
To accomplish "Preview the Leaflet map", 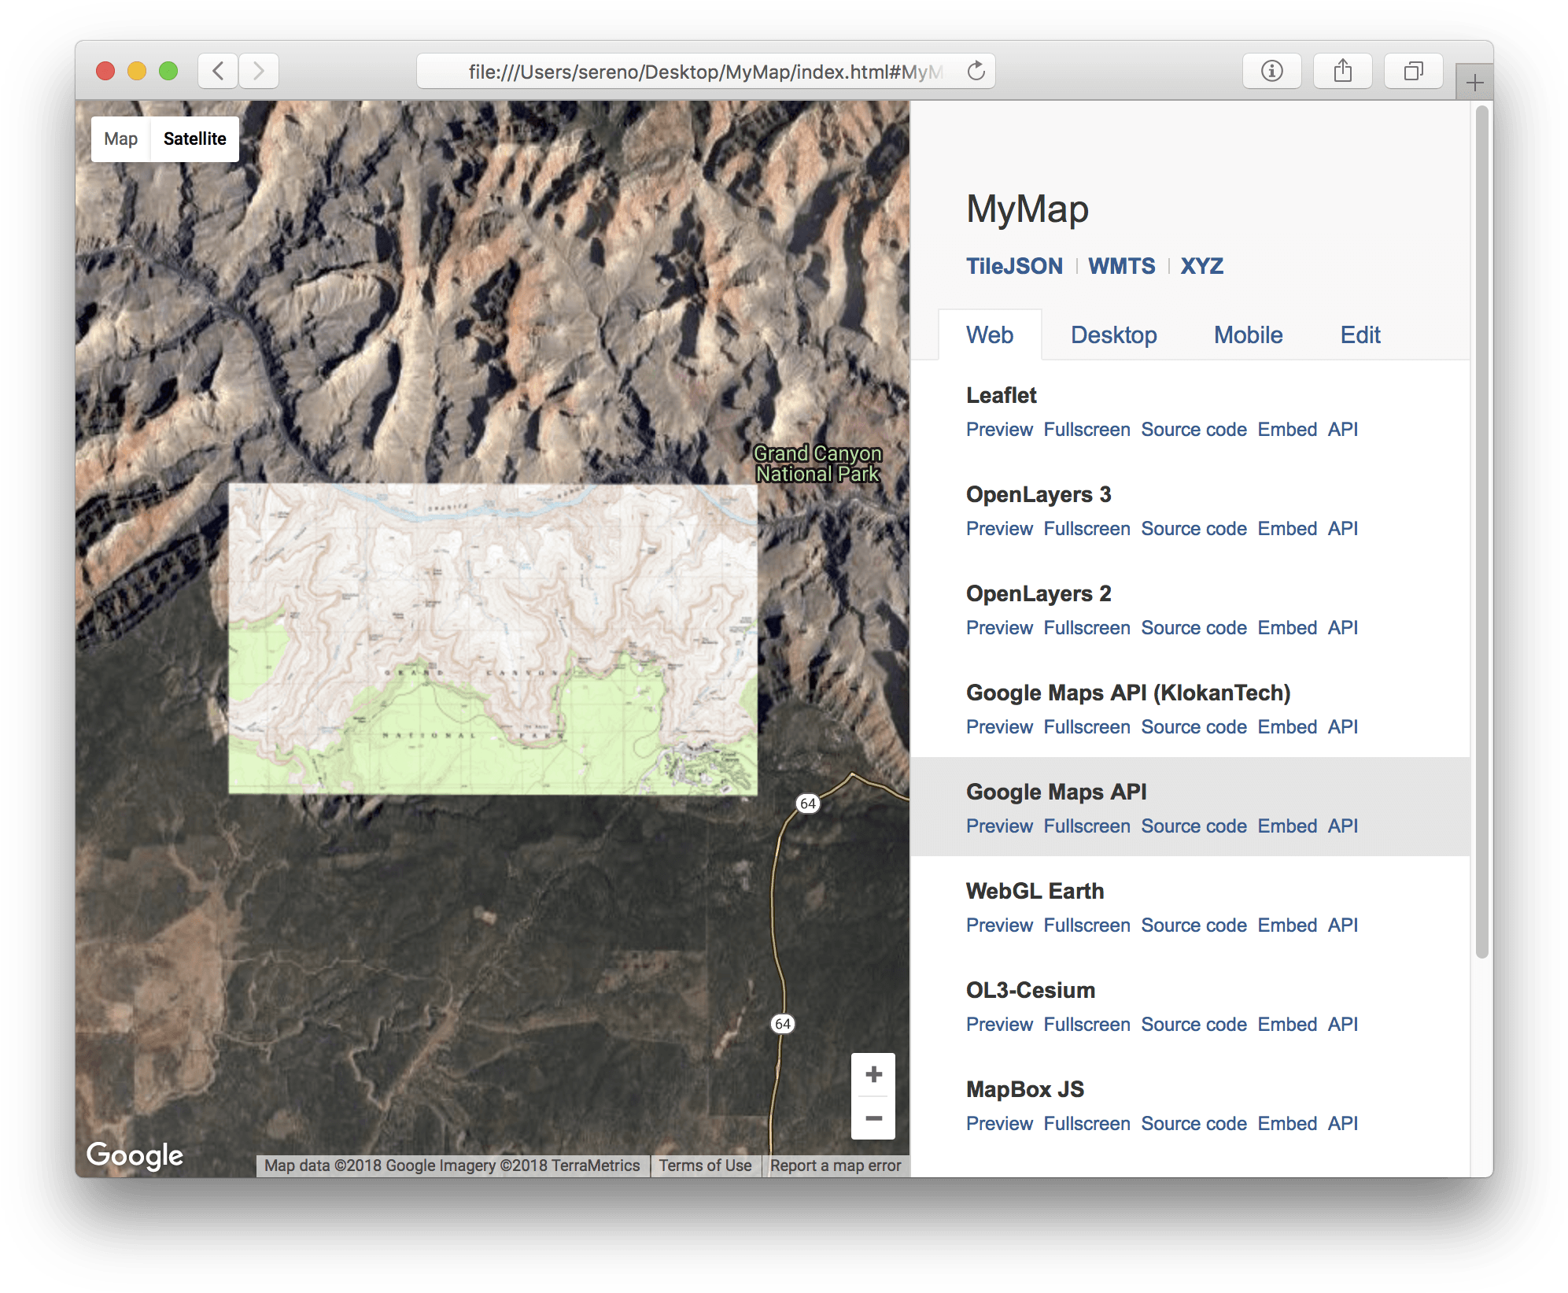I will coord(999,430).
